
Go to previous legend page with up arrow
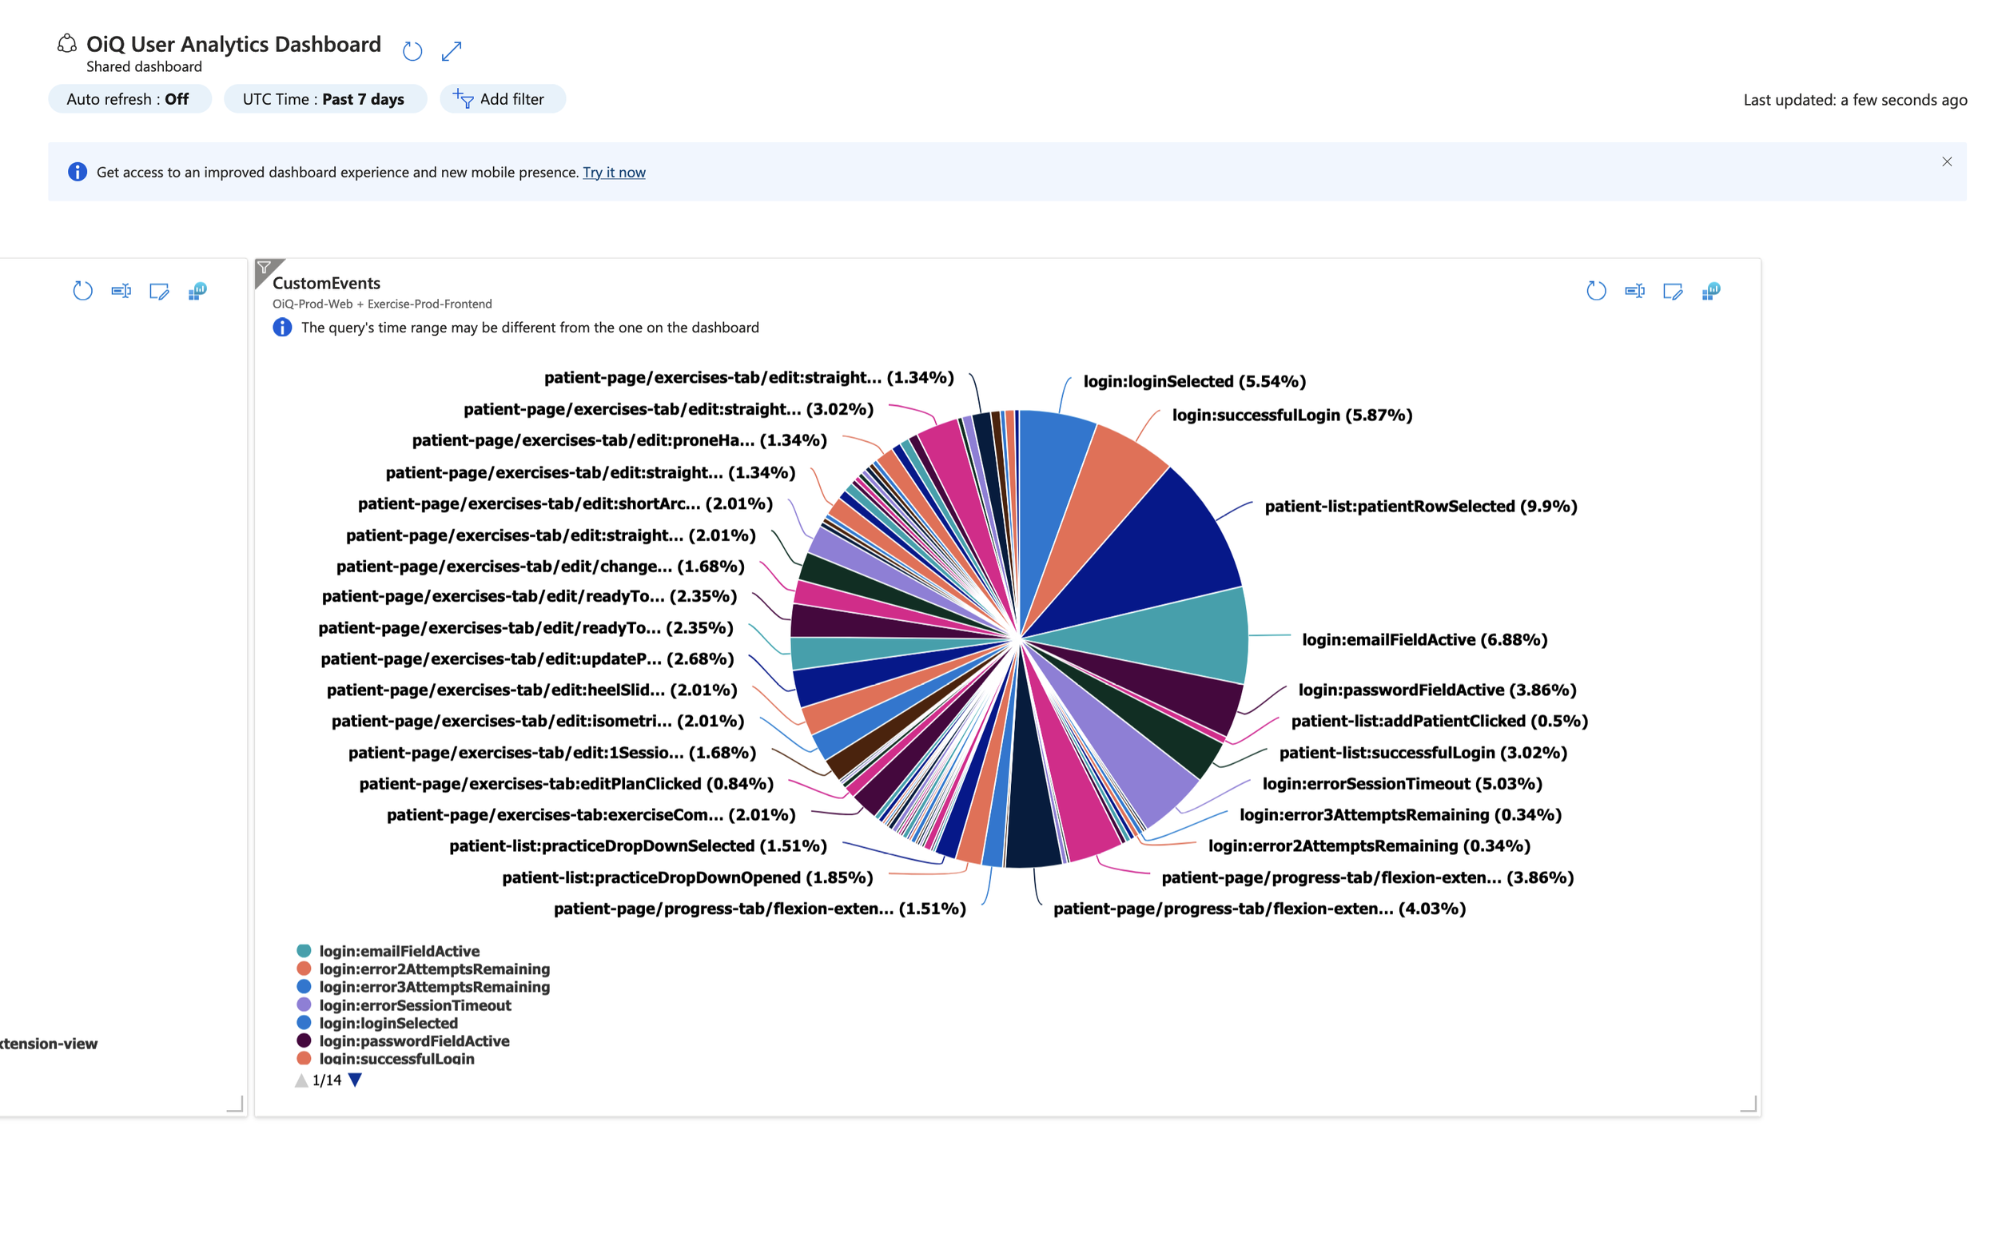(x=301, y=1080)
